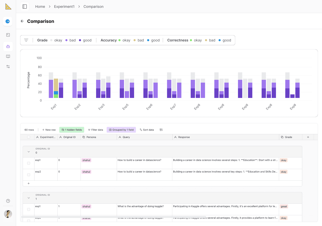Open the chart filter lines icon
The width and height of the screenshot is (322, 226).
click(x=26, y=40)
